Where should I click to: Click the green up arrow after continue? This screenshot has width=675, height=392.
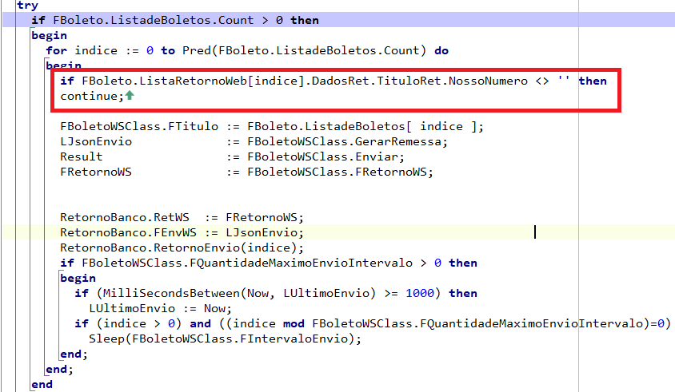point(130,96)
